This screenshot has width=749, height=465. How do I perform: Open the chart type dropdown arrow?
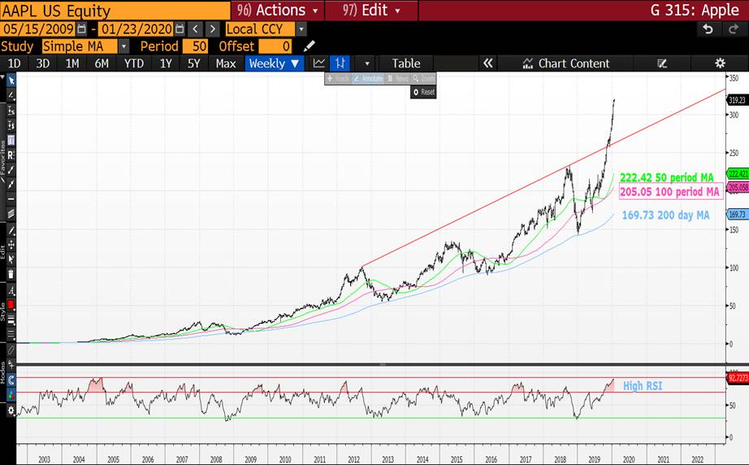(367, 63)
